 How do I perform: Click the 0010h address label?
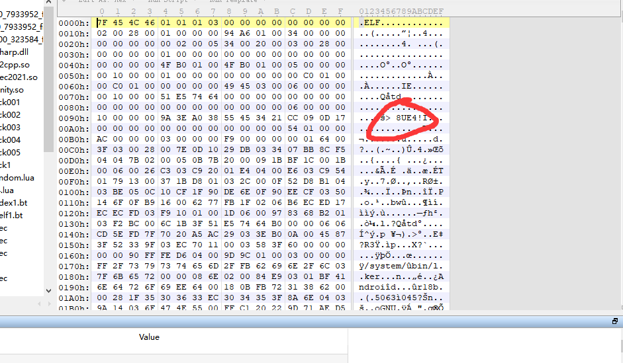click(74, 34)
